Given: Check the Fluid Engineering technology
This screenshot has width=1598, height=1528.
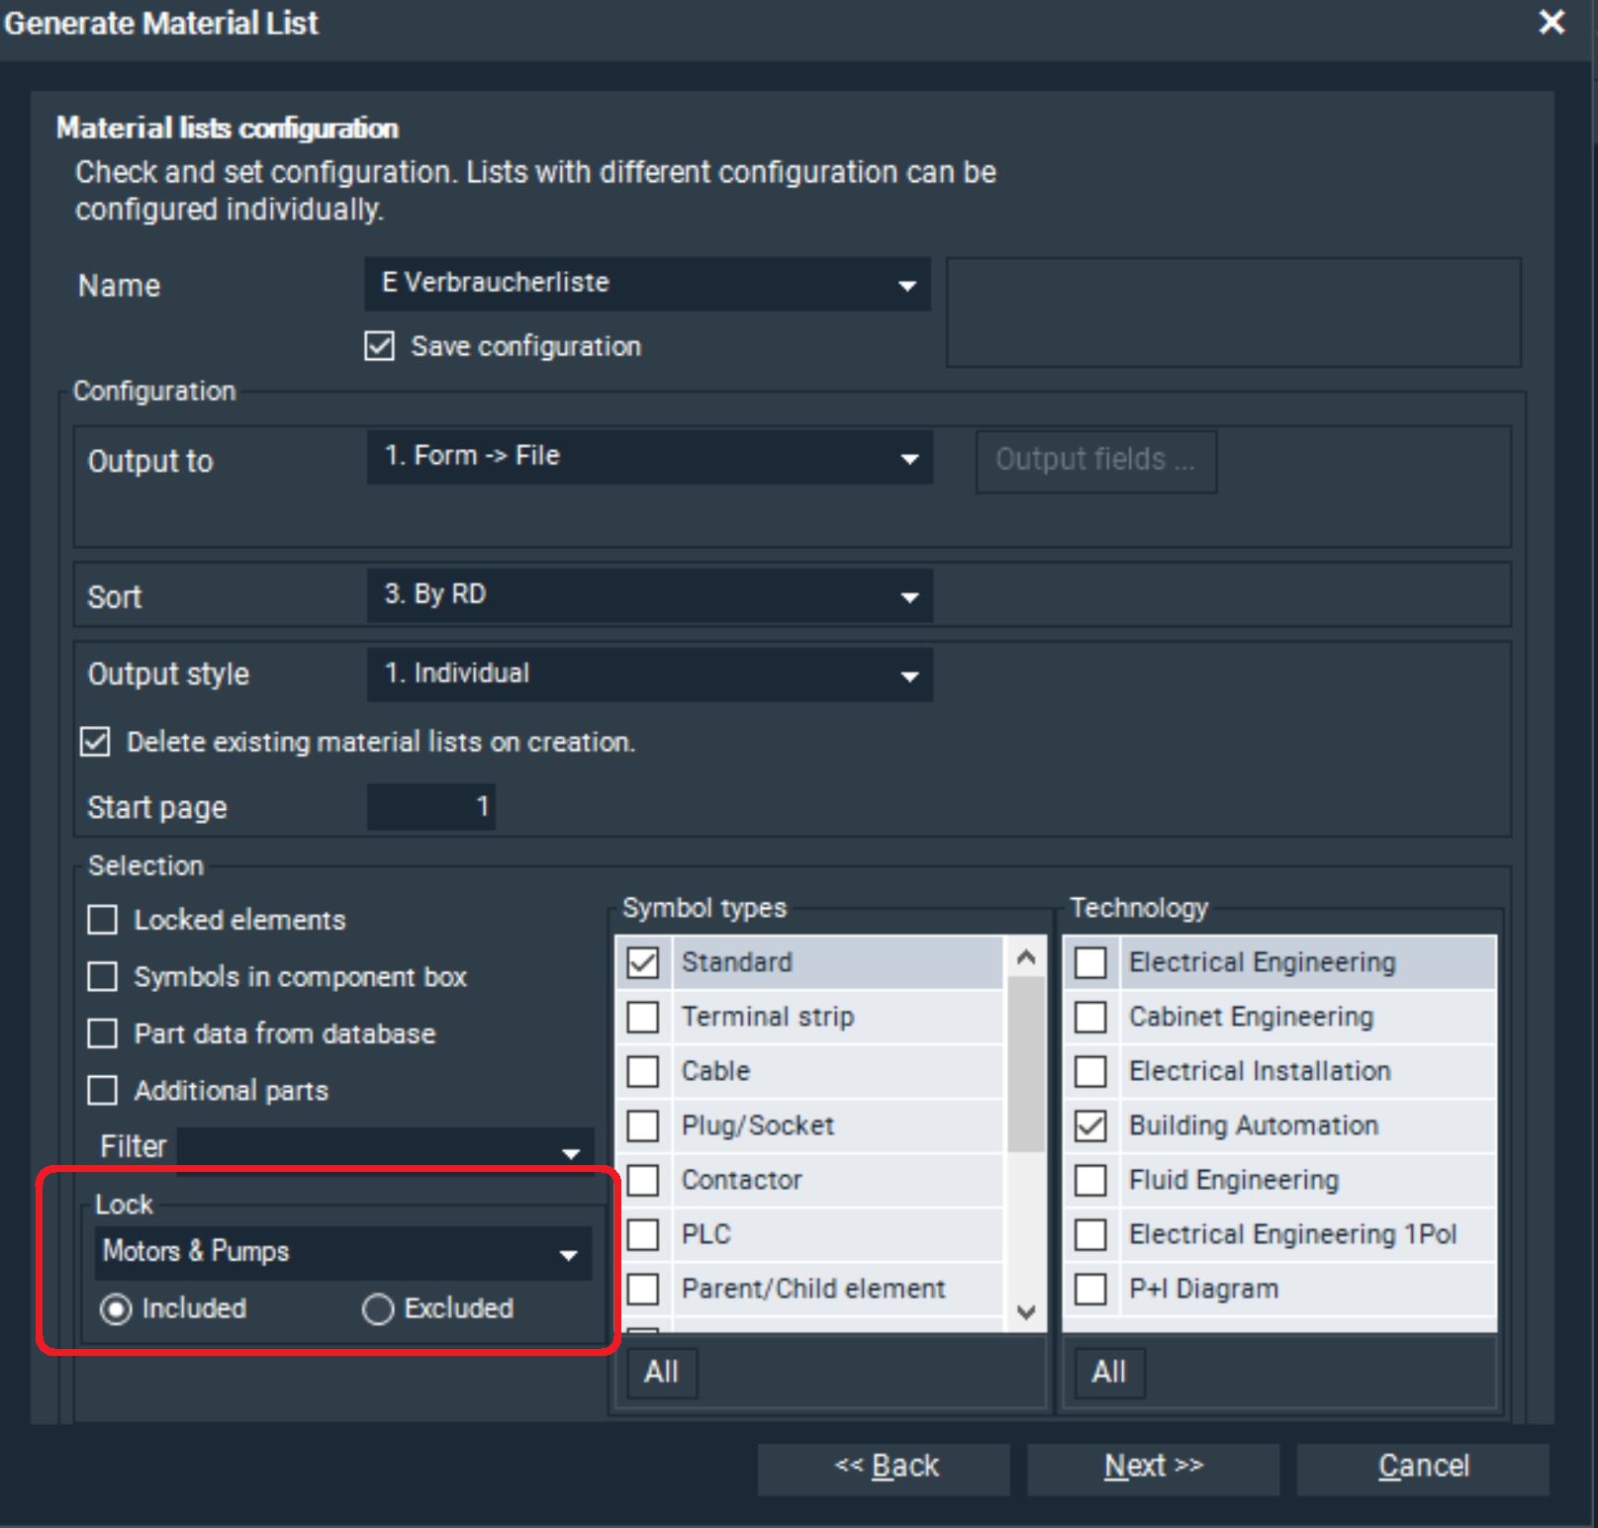Looking at the screenshot, I should point(1090,1180).
